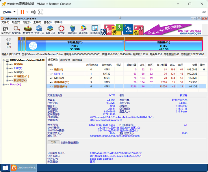Click the Basic data partition text

[x=101, y=159]
